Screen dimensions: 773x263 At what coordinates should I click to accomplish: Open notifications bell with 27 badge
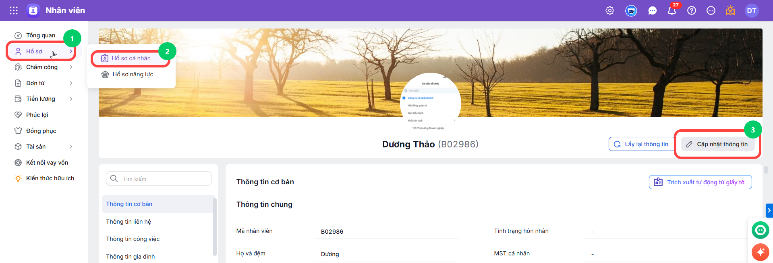pos(672,10)
